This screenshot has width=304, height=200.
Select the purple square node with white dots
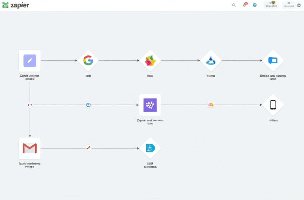click(150, 105)
